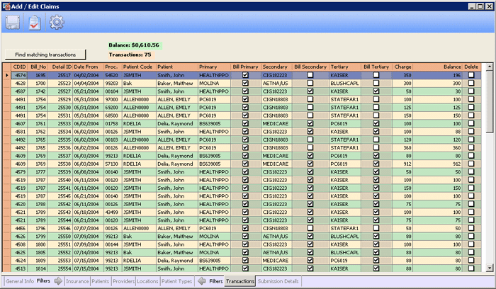Open the Submission Details tab

(278, 281)
